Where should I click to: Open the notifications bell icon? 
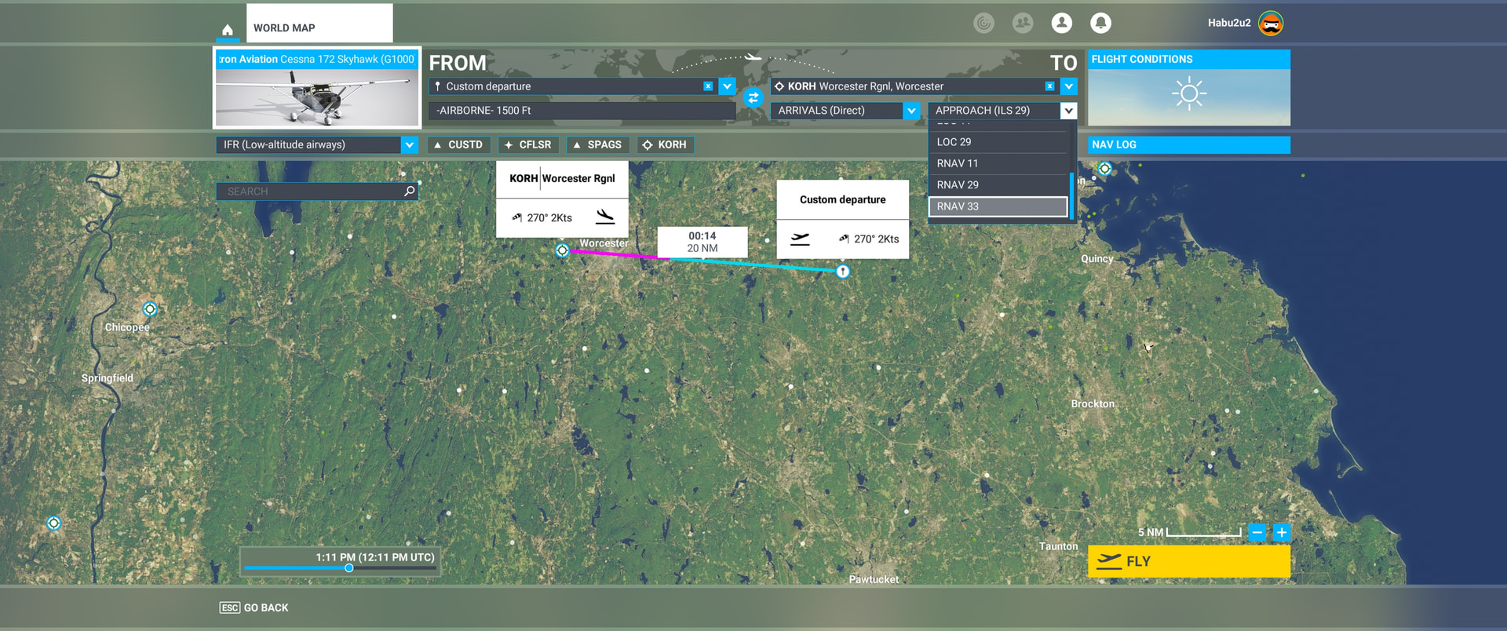pos(1100,23)
